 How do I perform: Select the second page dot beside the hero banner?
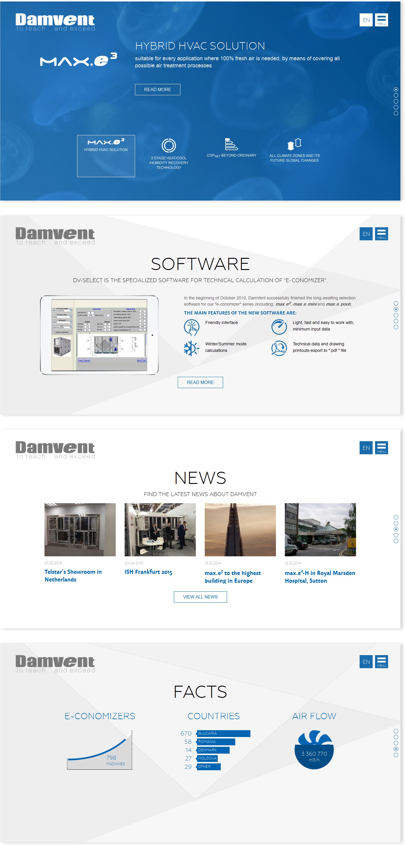pos(396,96)
